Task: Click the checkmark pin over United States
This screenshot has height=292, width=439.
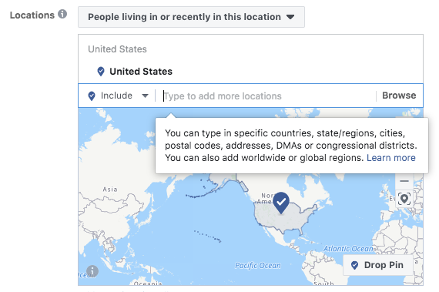Action: coord(281,203)
